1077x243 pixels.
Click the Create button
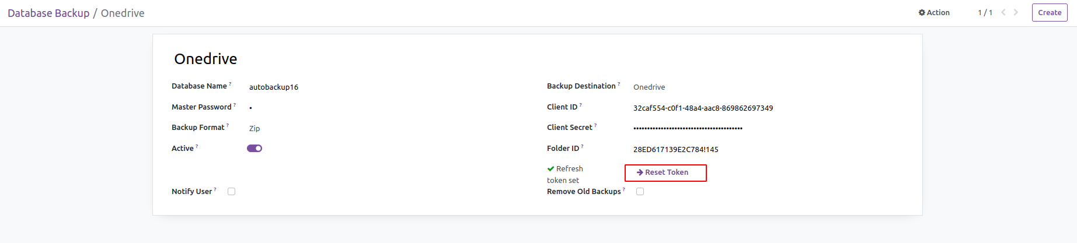click(x=1050, y=13)
